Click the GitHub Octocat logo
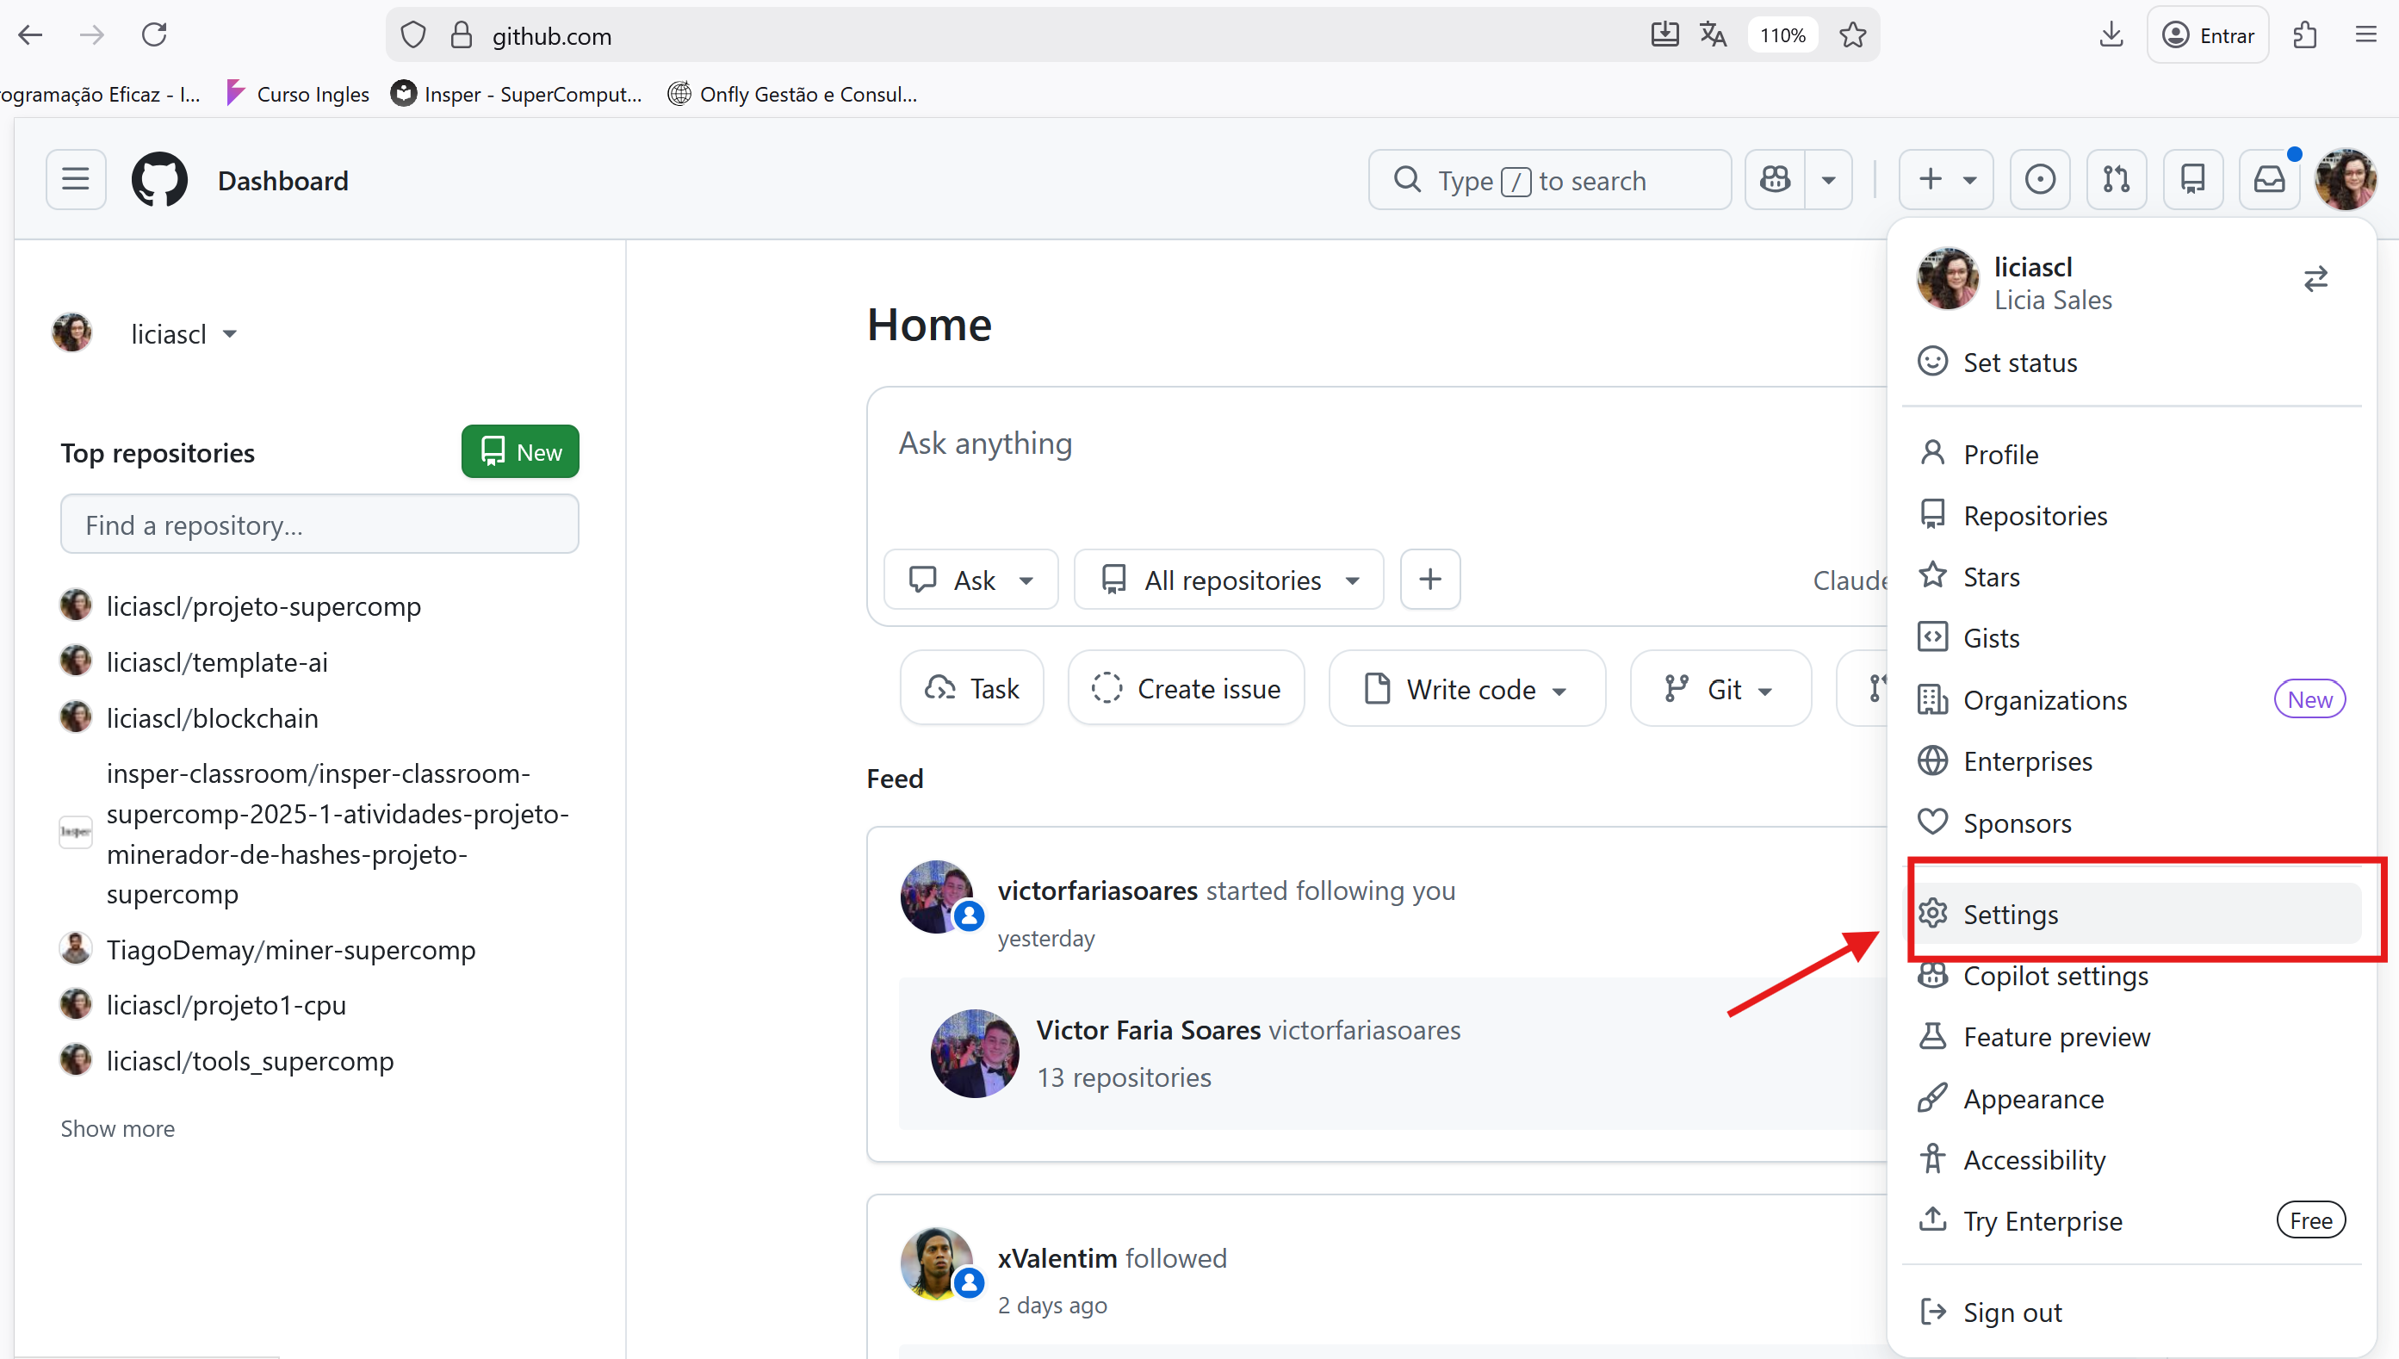 coord(158,179)
